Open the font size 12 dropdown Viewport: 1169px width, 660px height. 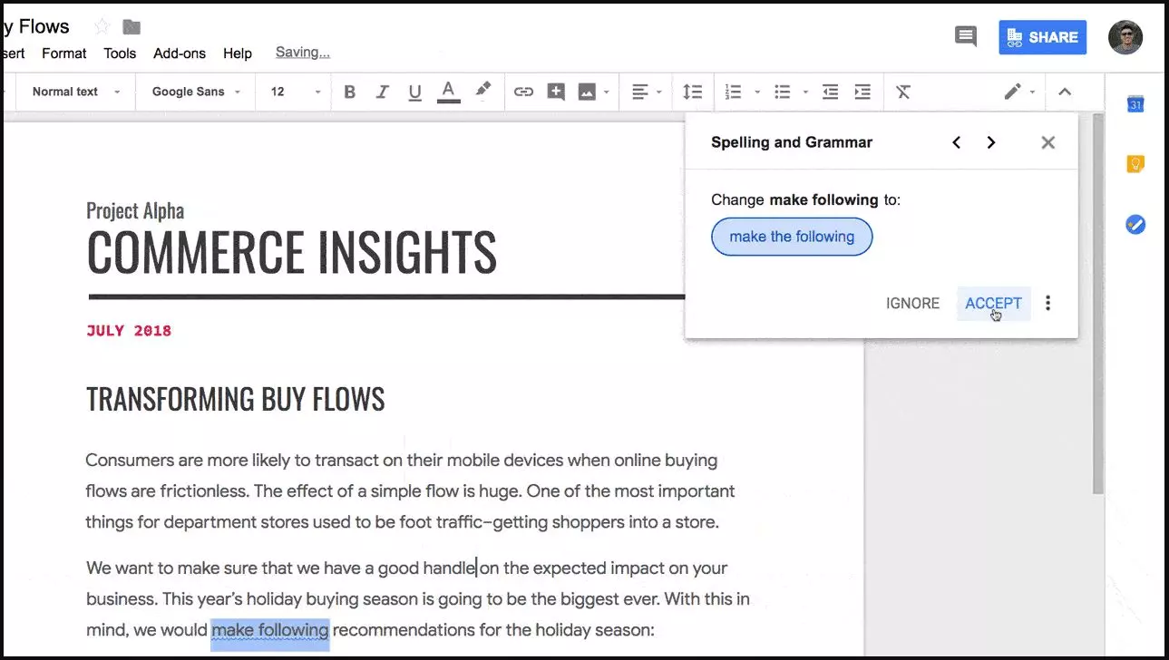(x=296, y=92)
